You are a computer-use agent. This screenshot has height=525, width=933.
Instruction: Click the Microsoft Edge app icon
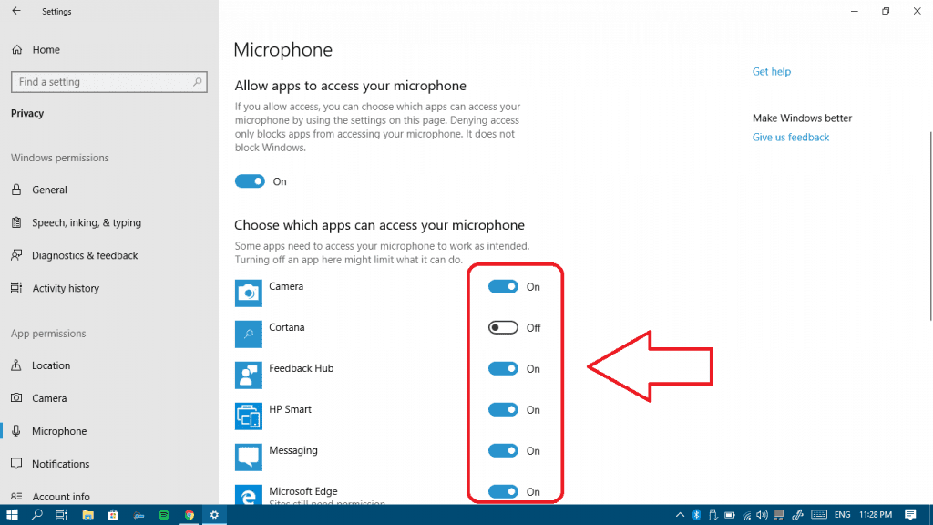click(x=248, y=495)
